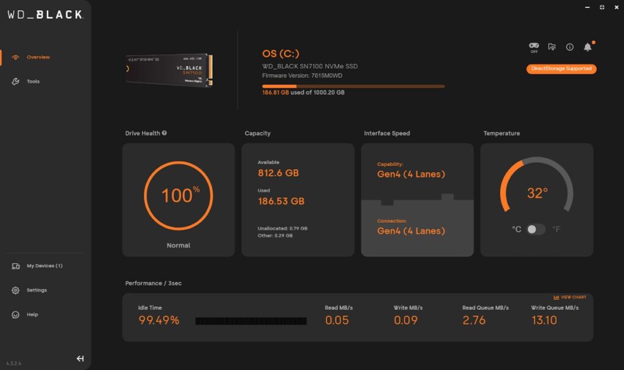Click the version number 4.3.2.4

[x=14, y=364]
